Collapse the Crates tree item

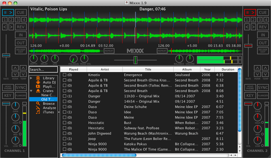[x=31, y=91]
